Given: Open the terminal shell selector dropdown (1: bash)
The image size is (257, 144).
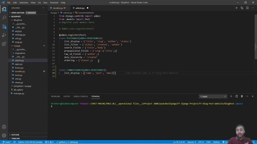Looking at the screenshot, I should 213,96.
